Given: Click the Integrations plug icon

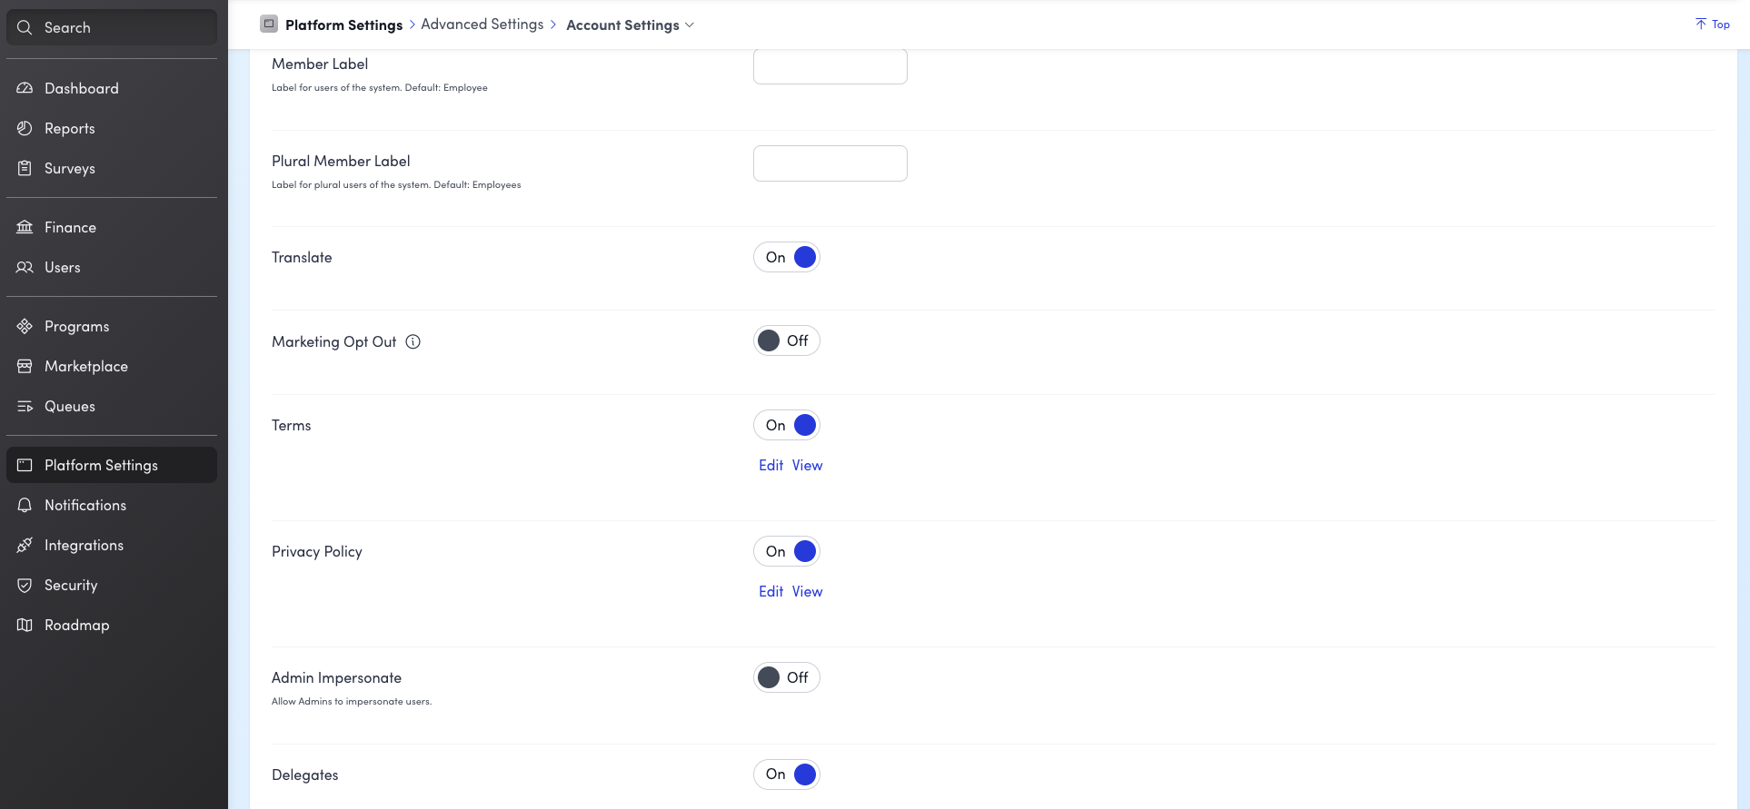Looking at the screenshot, I should (25, 545).
